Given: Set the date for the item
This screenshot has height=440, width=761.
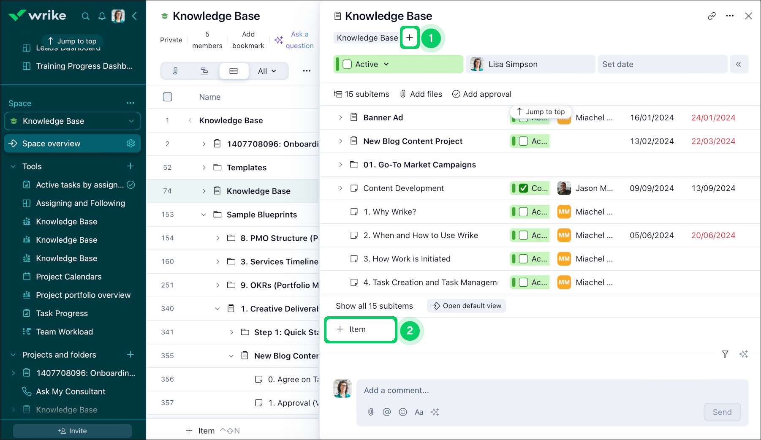Looking at the screenshot, I should click(663, 64).
